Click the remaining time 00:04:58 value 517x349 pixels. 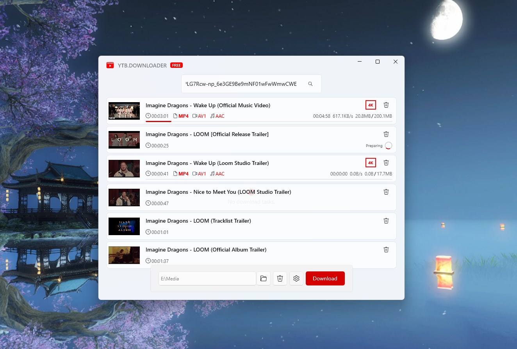pyautogui.click(x=322, y=116)
